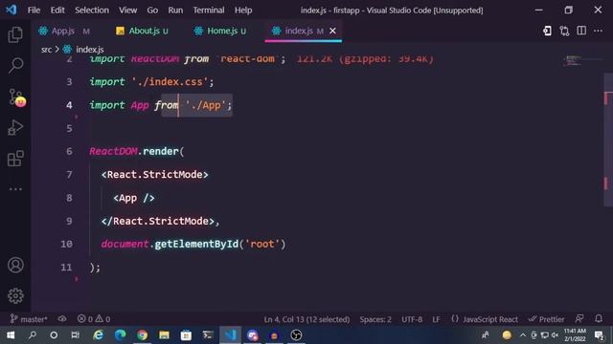The image size is (613, 344).
Task: Click the React.StrictMode opening tag on line 7
Action: coord(155,175)
